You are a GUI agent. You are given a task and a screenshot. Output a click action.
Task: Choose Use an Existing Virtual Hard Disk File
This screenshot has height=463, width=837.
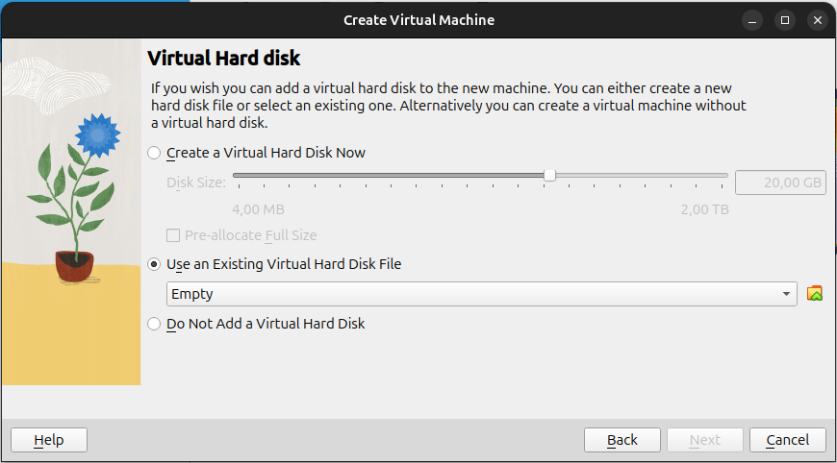tap(154, 264)
